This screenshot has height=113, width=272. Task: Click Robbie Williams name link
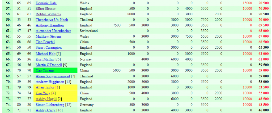48,14
